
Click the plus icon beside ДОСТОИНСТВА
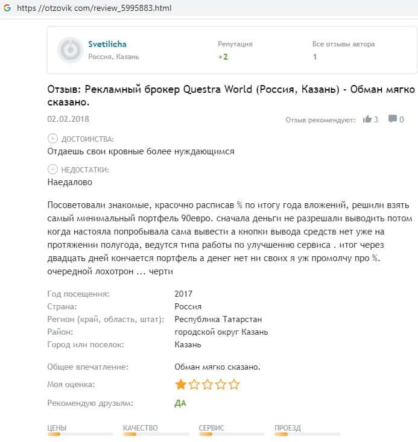click(52, 139)
